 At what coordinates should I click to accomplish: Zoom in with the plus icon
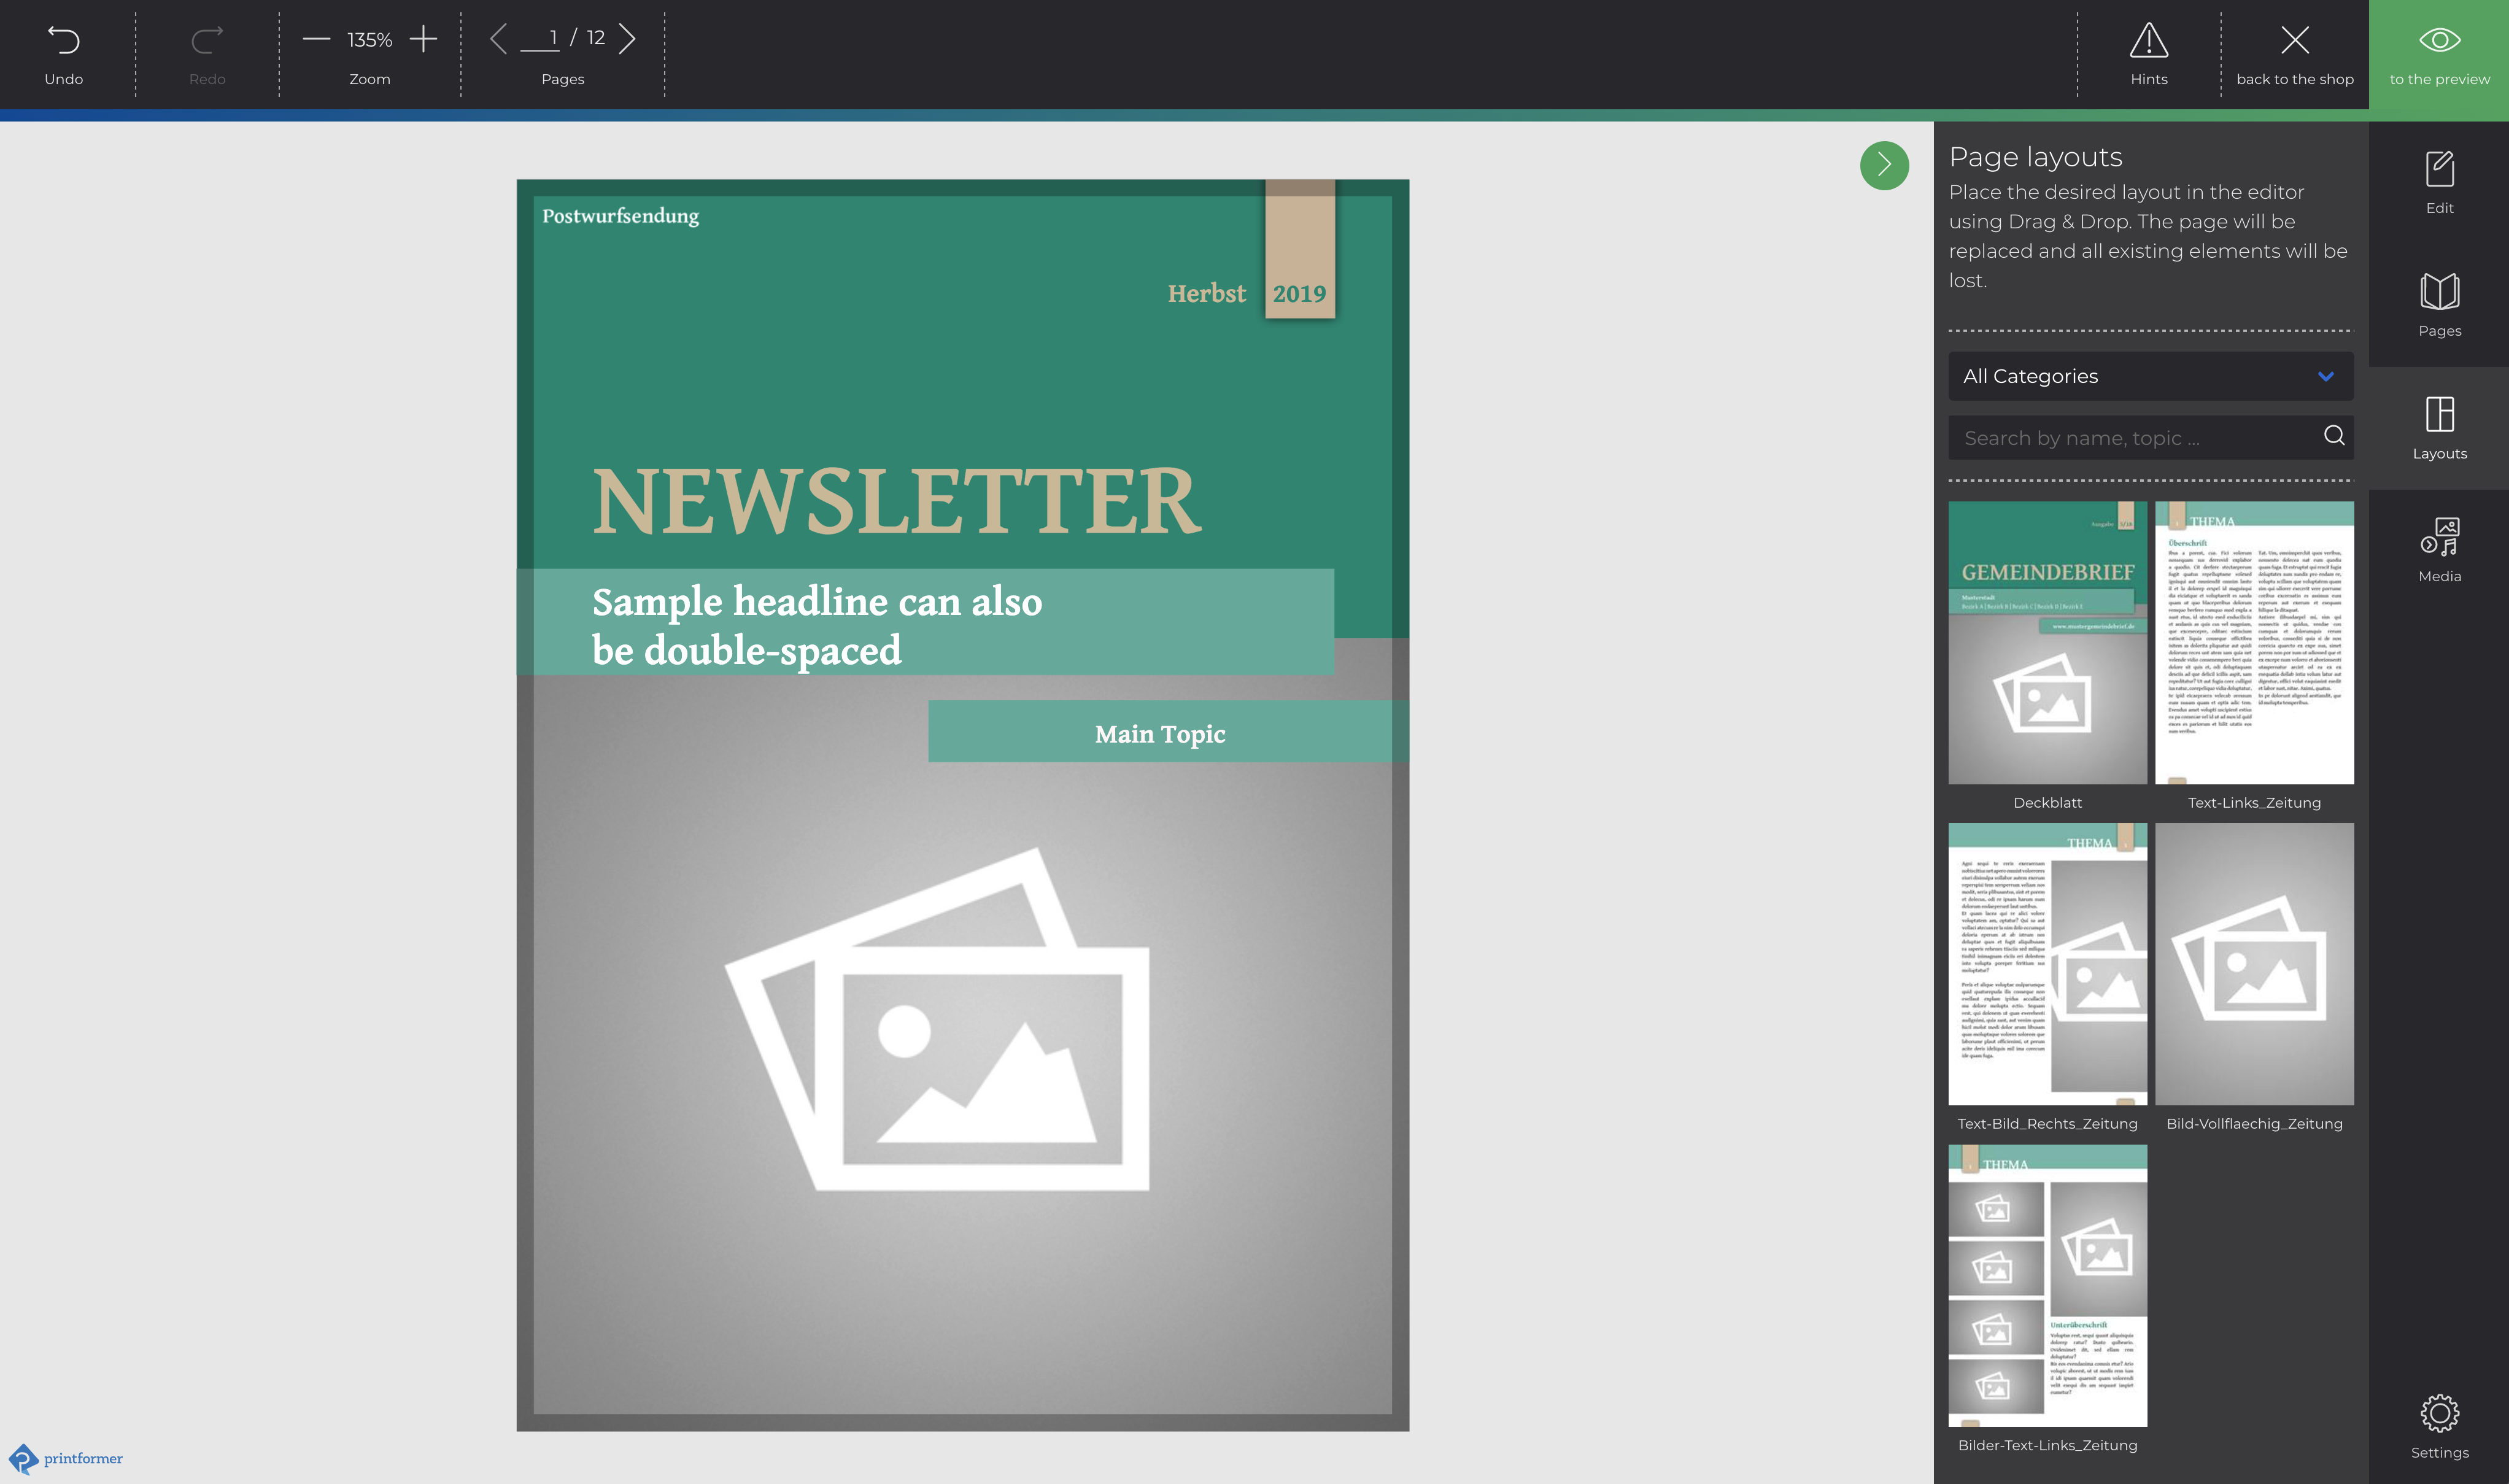[424, 39]
